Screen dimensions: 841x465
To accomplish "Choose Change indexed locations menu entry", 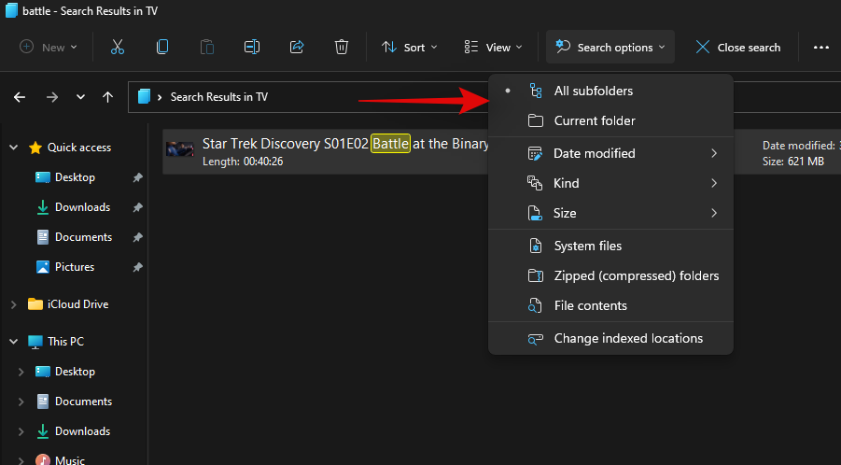I will coord(628,338).
